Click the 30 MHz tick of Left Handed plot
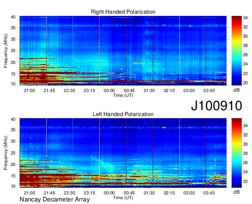 pyautogui.click(x=13, y=141)
